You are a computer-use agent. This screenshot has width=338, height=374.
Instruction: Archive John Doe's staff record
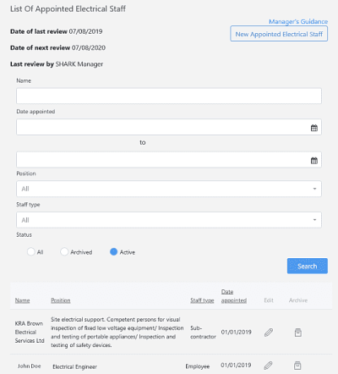tap(297, 366)
